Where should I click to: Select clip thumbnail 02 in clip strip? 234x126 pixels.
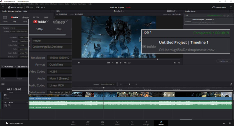tap(23, 73)
